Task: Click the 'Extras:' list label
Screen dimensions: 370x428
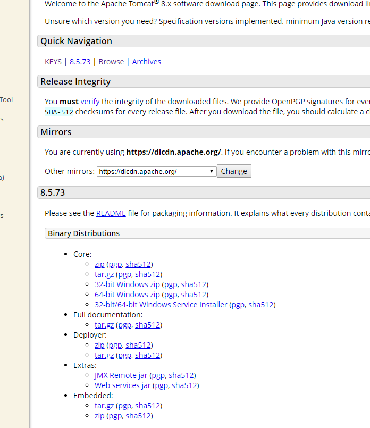Action: pyautogui.click(x=85, y=365)
